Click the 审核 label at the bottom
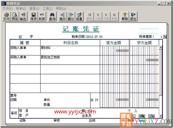Screen dimensions: 173x128 click(x=57, y=120)
